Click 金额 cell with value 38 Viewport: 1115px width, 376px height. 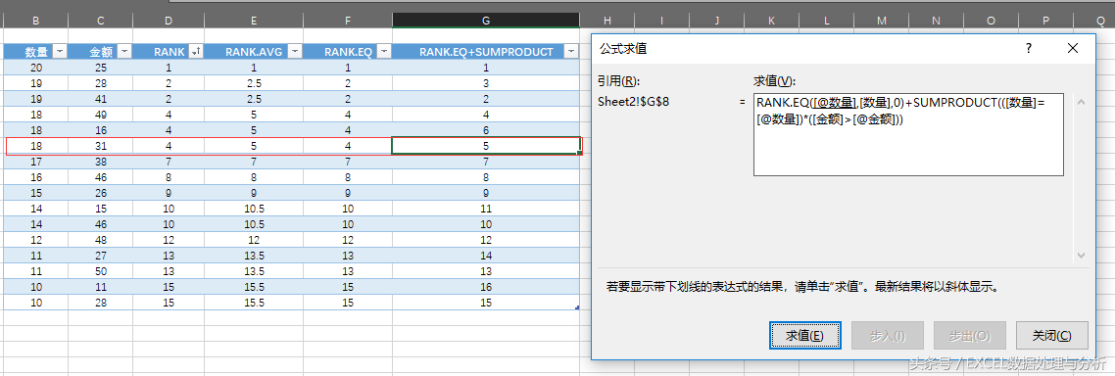pos(100,162)
